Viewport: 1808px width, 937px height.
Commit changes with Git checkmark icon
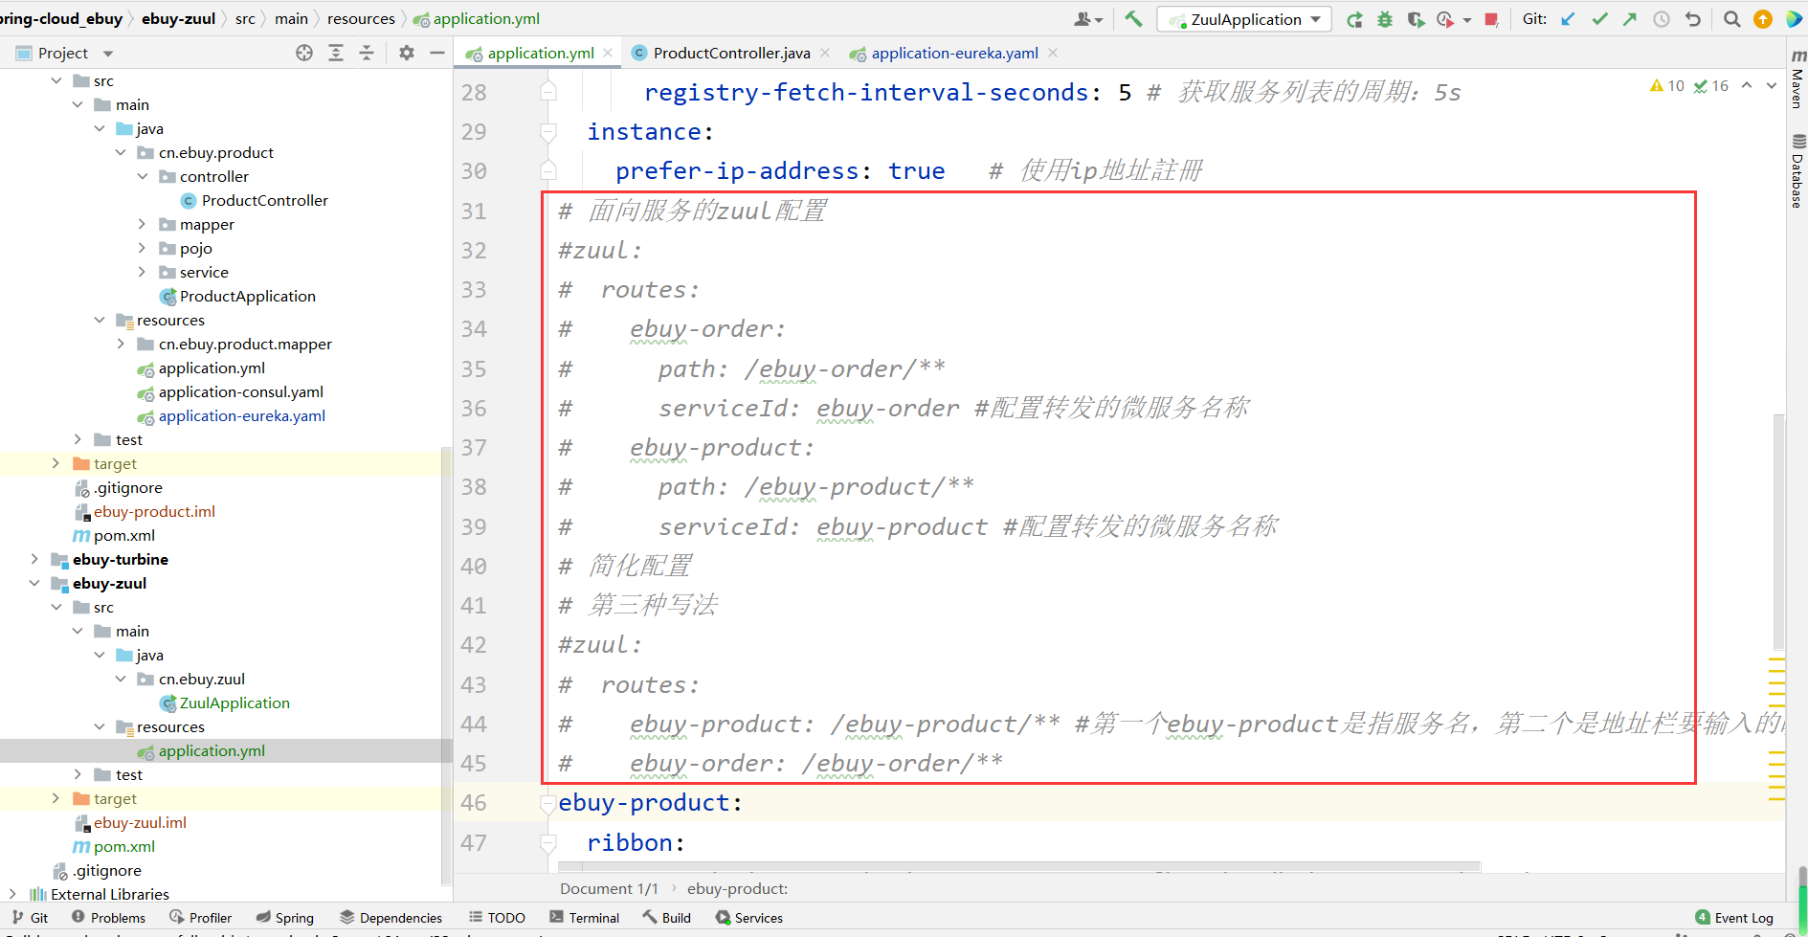pyautogui.click(x=1599, y=19)
